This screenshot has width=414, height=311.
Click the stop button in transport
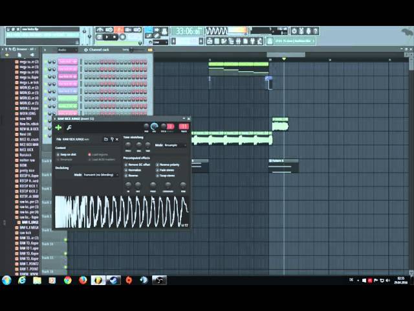point(114,38)
